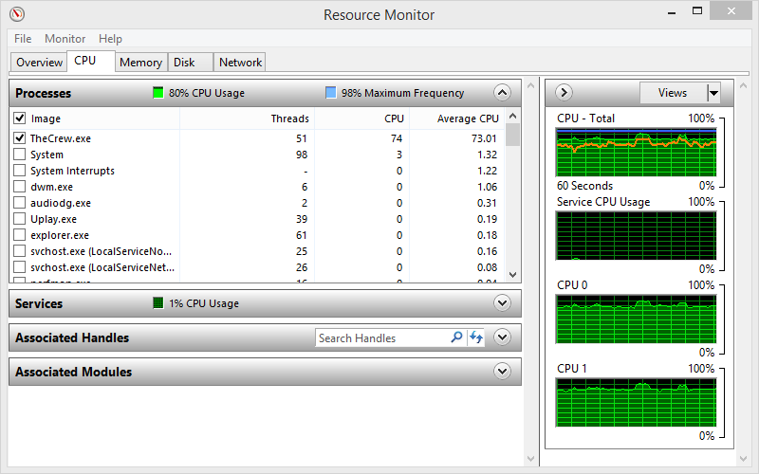
Task: Check the svchost.exe (LocalServiceNo...) checkbox
Action: click(19, 251)
